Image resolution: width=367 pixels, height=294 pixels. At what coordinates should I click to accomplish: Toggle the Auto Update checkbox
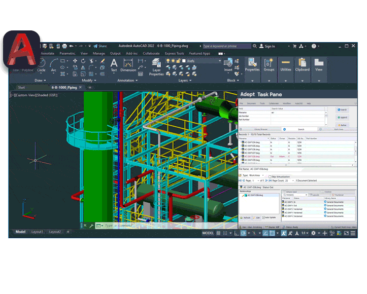263,217
